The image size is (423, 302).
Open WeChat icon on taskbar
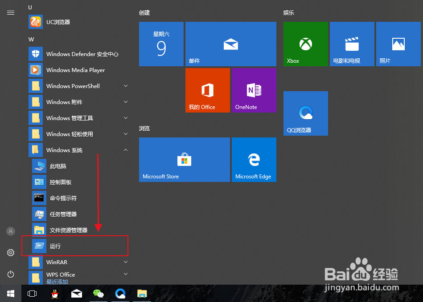[x=98, y=294]
